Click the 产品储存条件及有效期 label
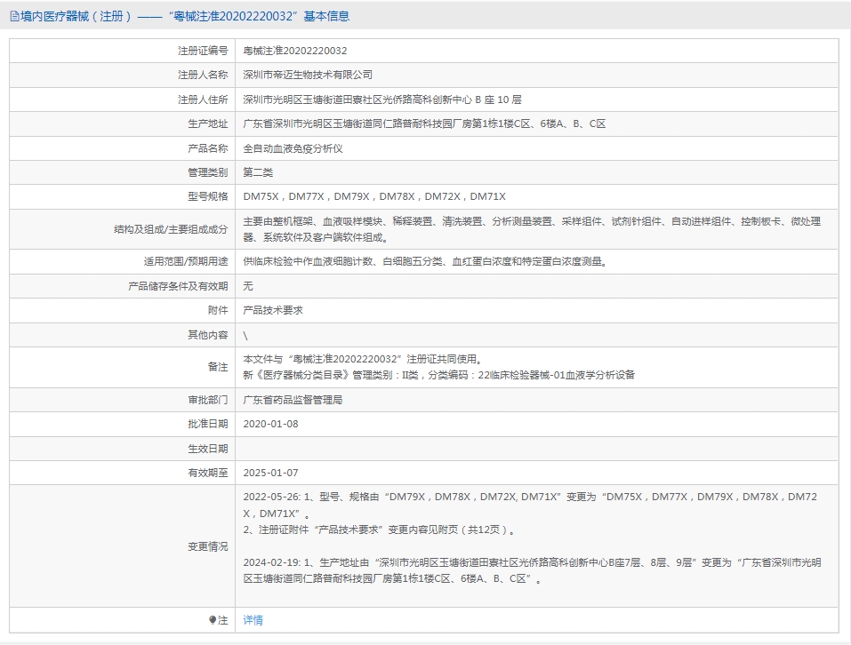 pos(178,286)
